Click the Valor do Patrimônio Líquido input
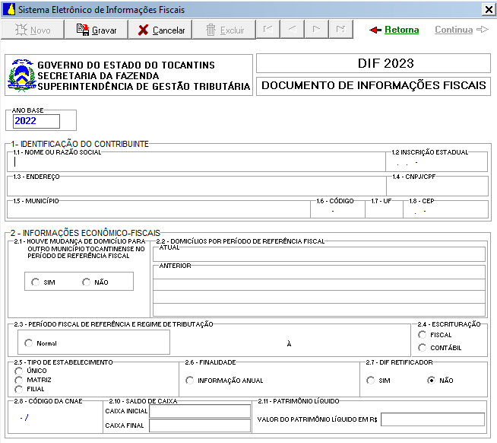Image resolution: width=497 pixels, height=443 pixels. point(432,419)
